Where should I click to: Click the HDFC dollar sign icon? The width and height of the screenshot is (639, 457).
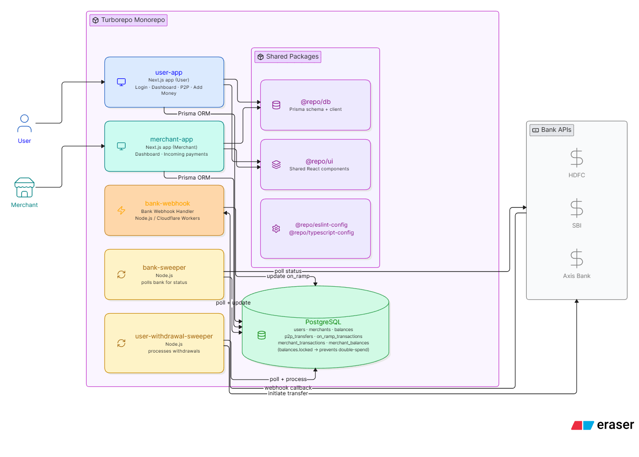click(577, 158)
